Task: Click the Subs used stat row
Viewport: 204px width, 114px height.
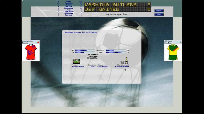Action: [x=69, y=15]
